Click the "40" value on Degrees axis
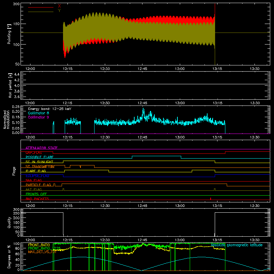Image resolution: width=274 pixels, height=274 pixels. [18, 260]
